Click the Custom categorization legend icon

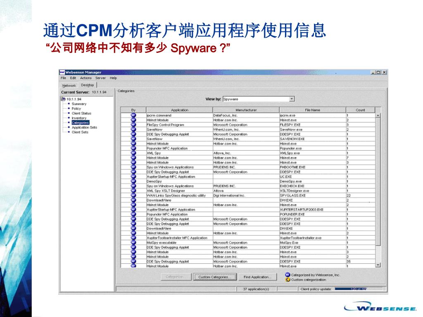pyautogui.click(x=288, y=279)
